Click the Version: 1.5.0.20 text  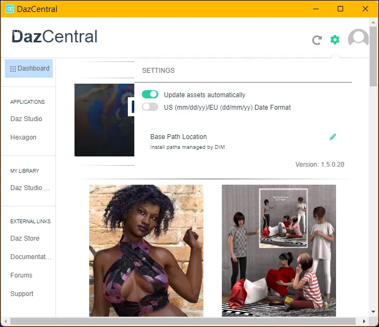[320, 165]
